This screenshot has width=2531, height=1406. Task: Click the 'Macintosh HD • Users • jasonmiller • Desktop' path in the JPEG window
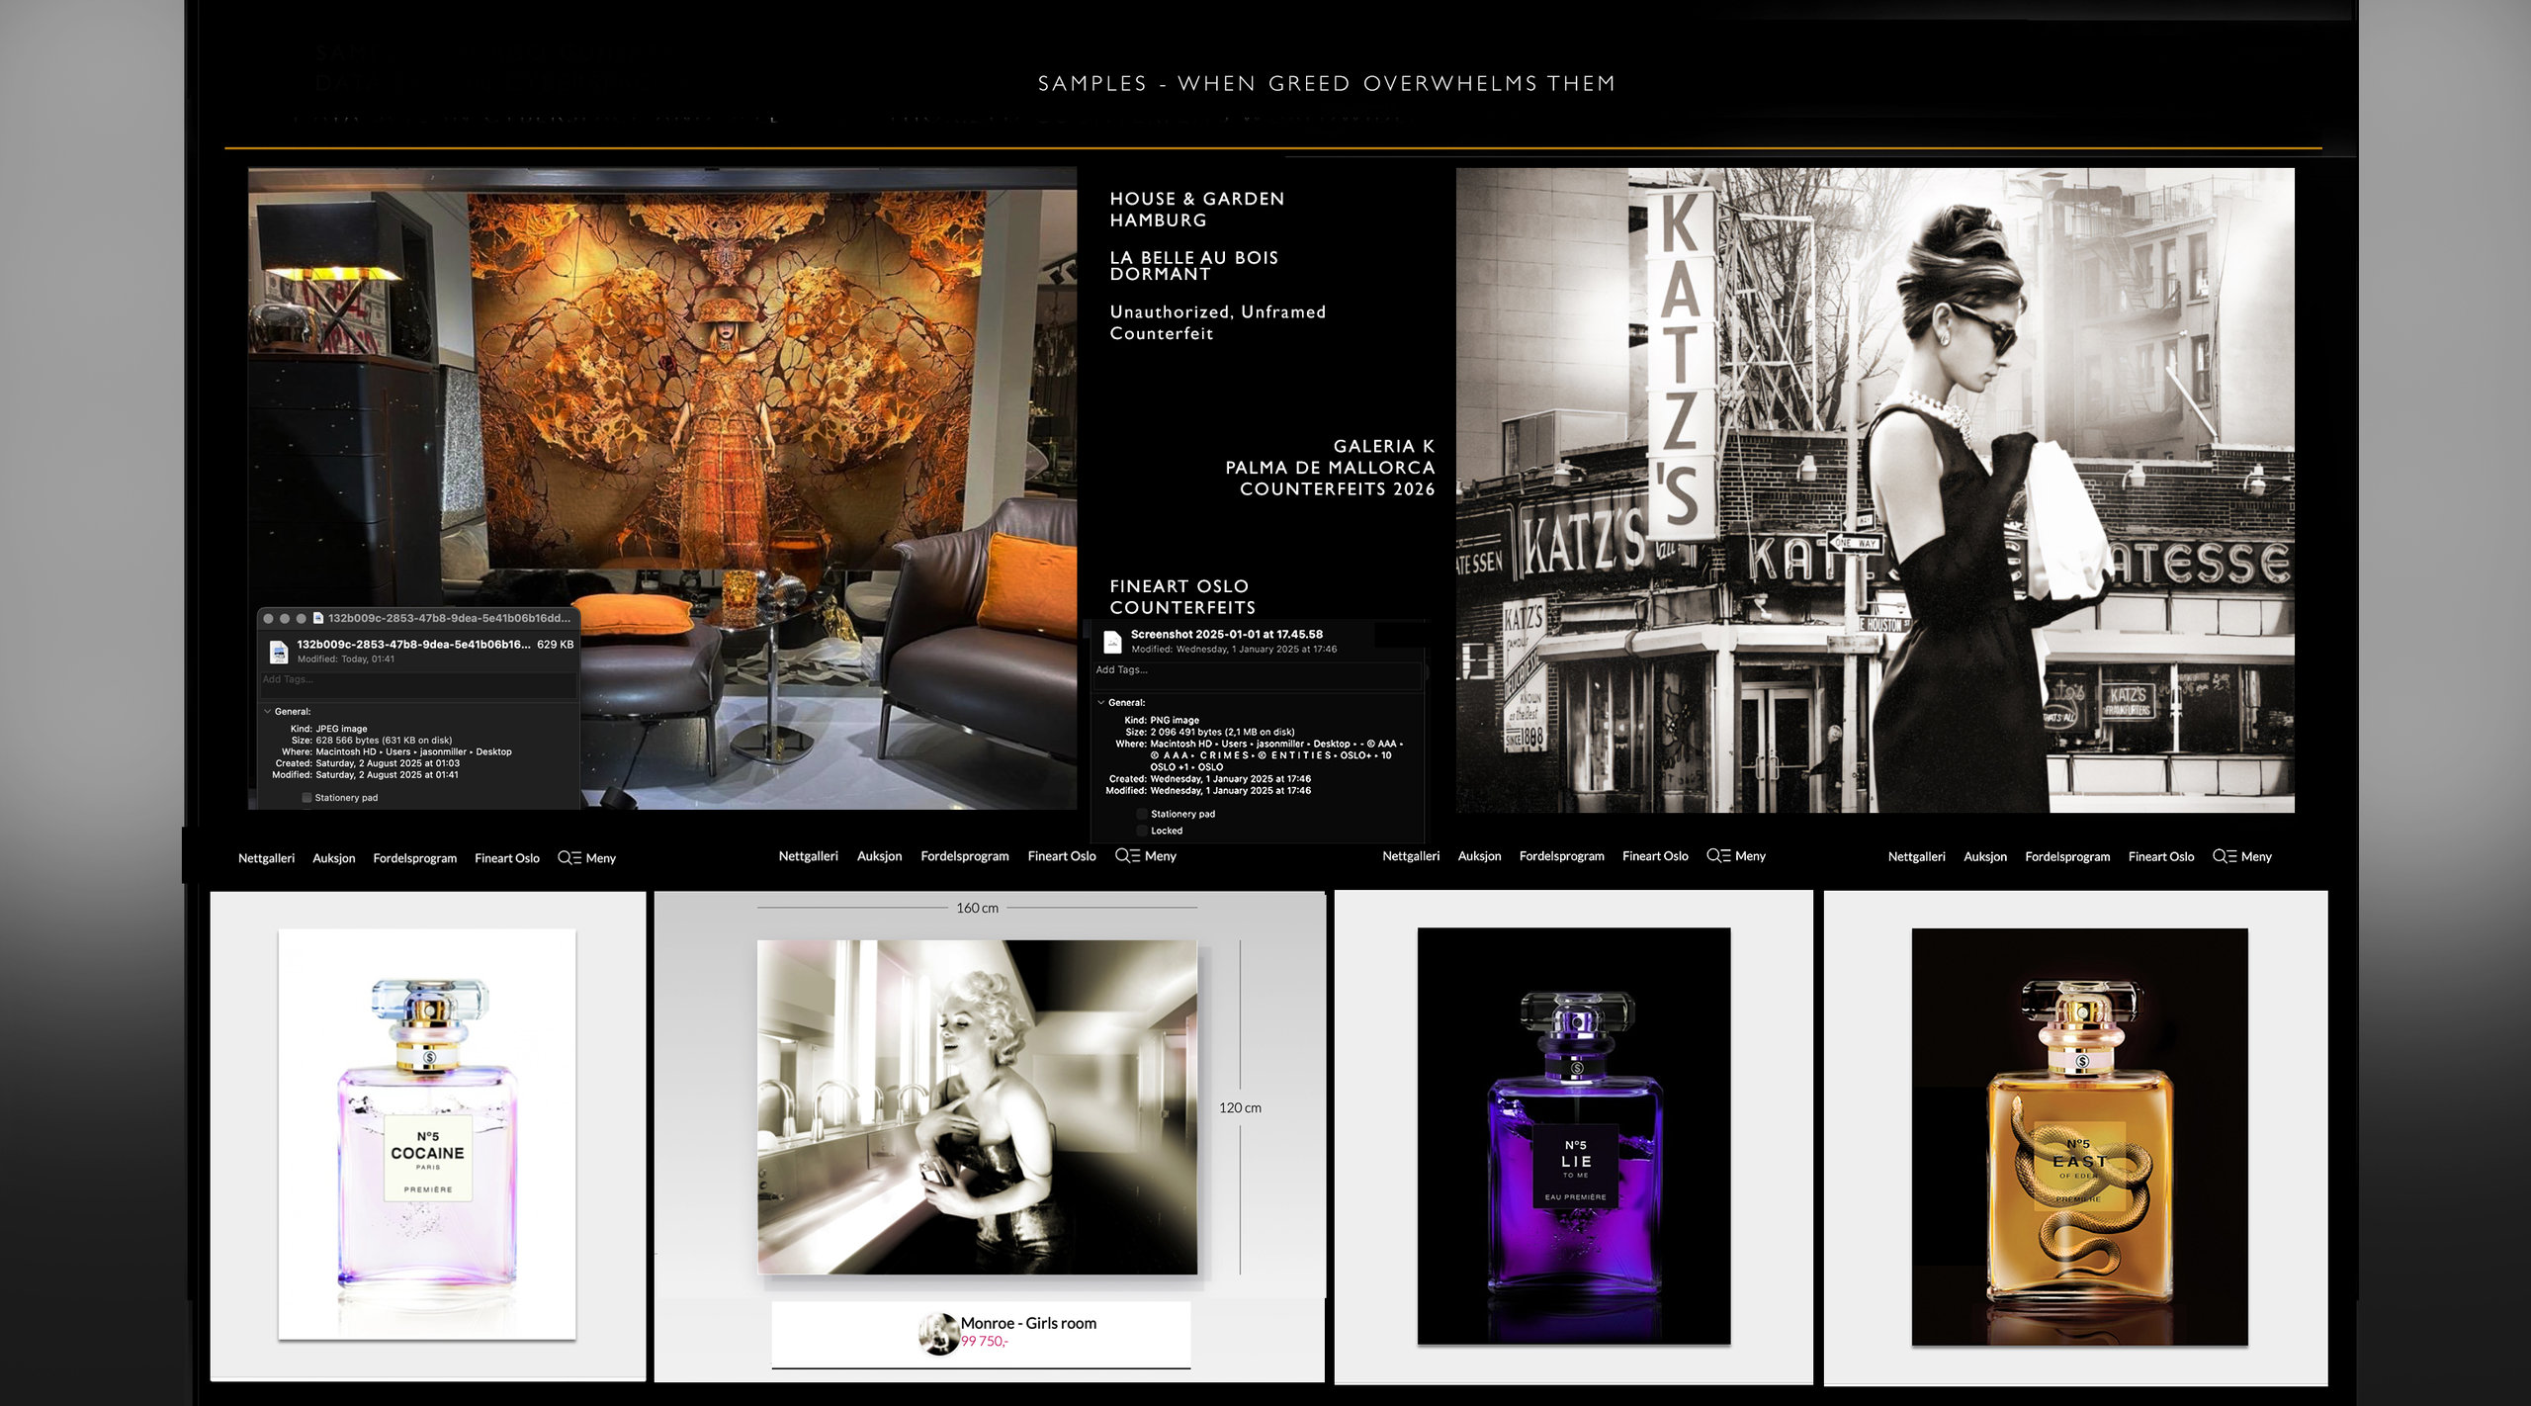point(413,752)
